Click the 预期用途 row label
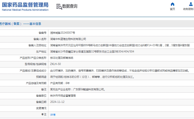 [41, 77]
